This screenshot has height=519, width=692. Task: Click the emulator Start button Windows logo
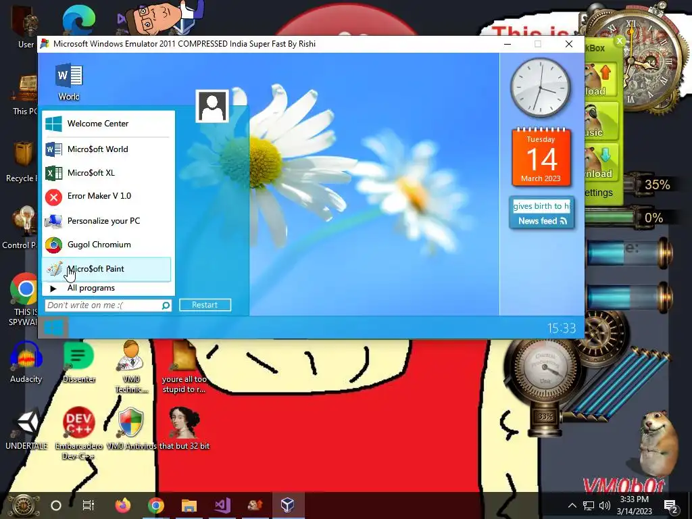(x=54, y=328)
